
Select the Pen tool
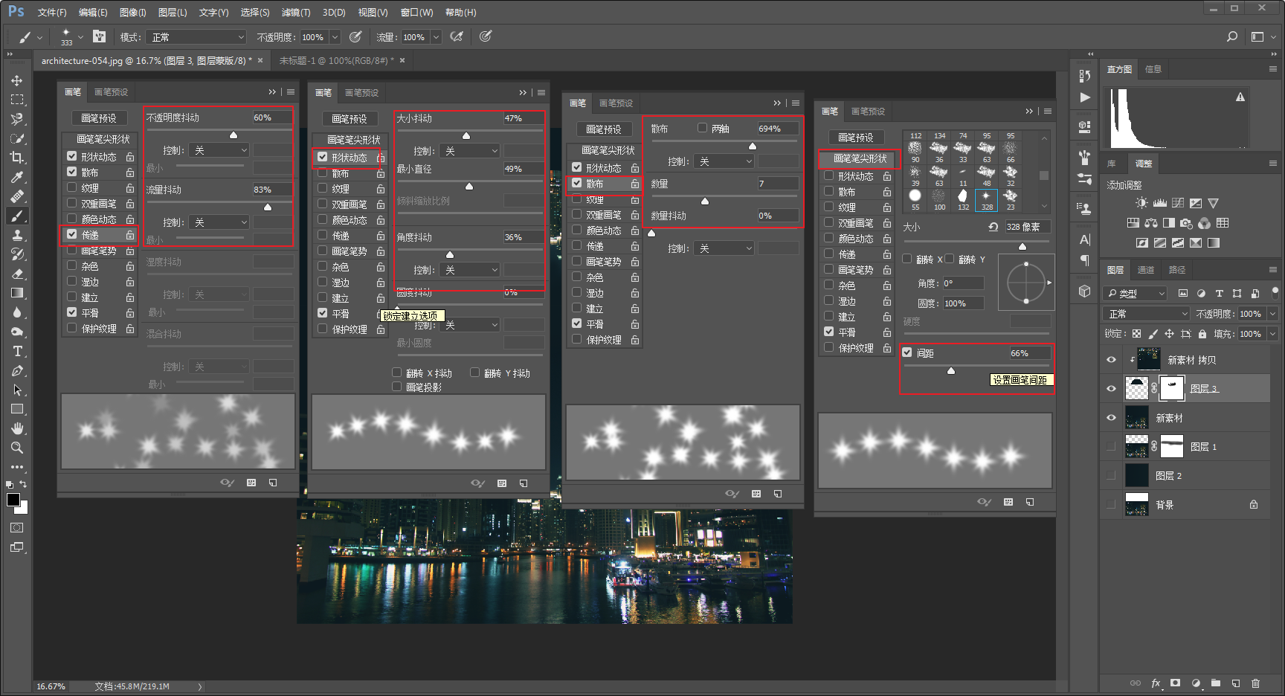(17, 370)
